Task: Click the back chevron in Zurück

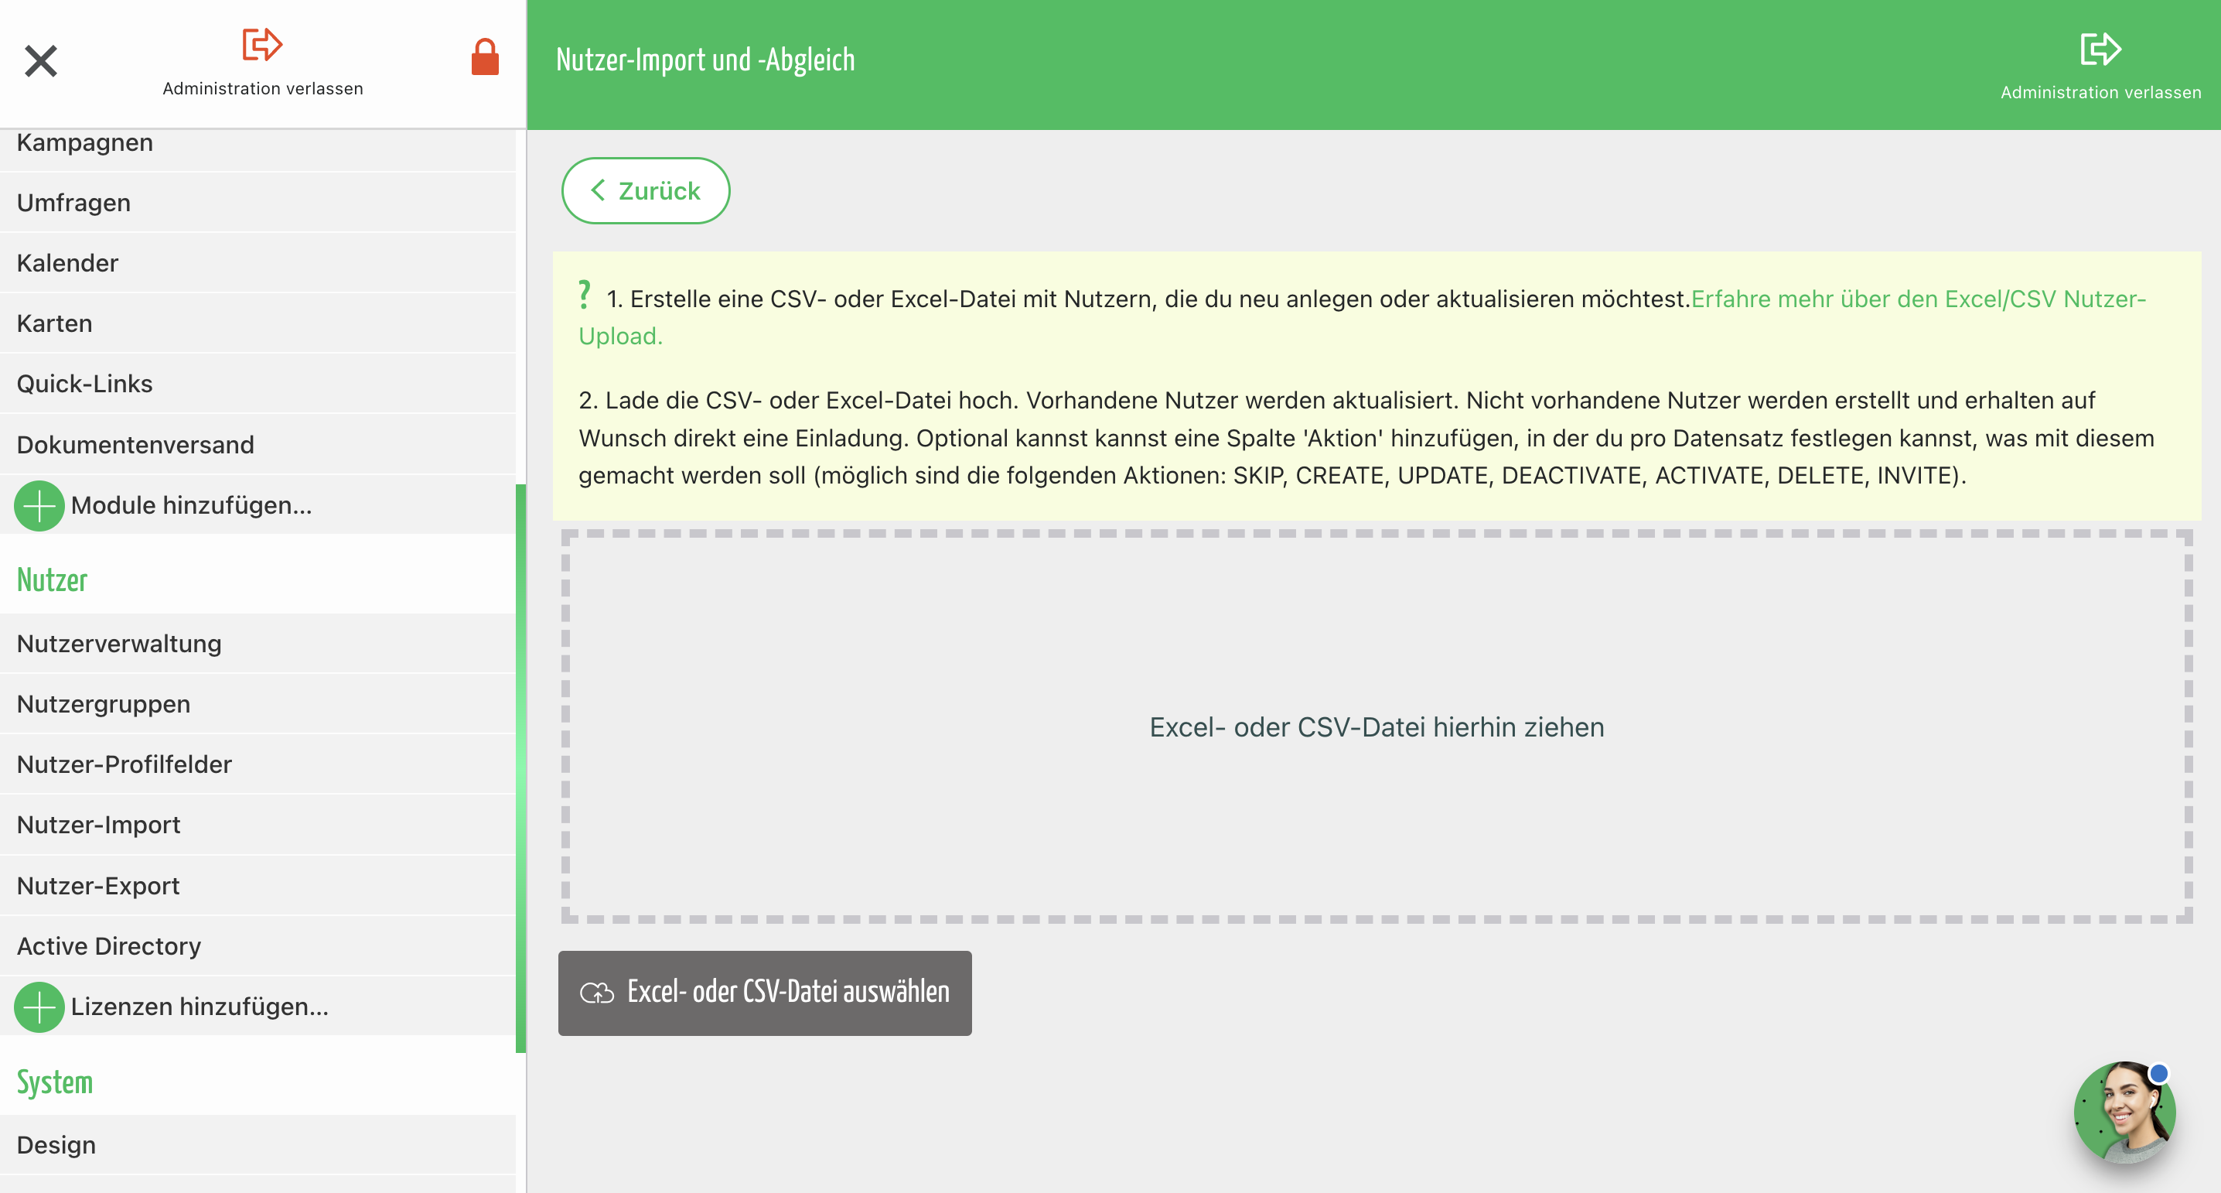Action: coord(598,190)
